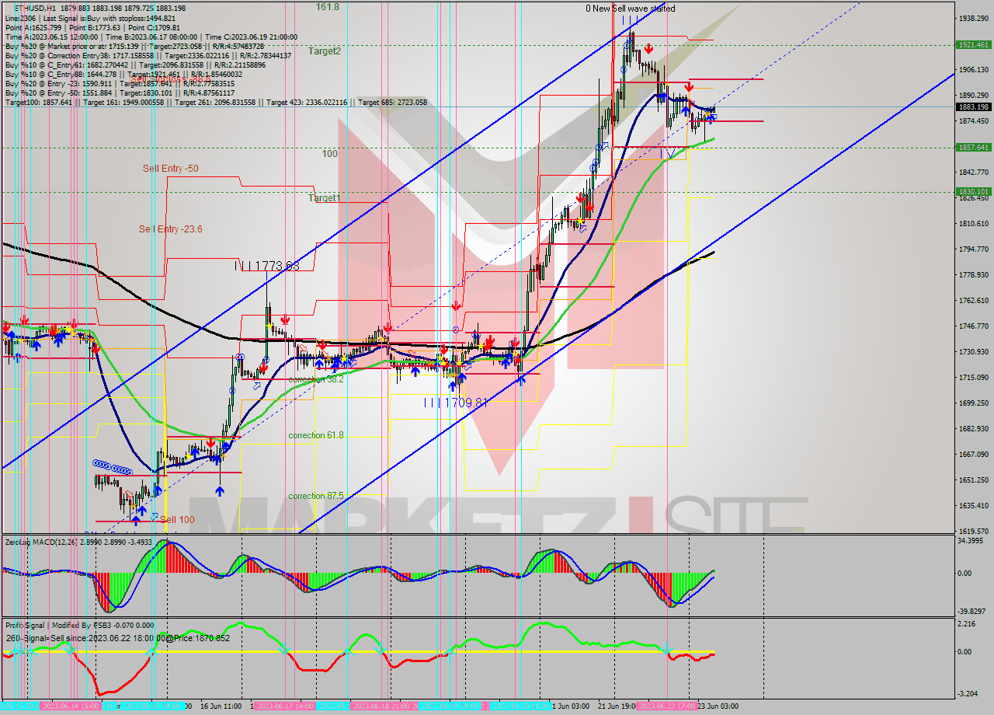Click the Target1 level label
The image size is (994, 715).
pyautogui.click(x=324, y=198)
